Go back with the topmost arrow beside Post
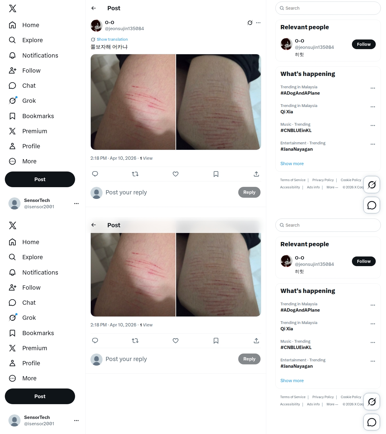This screenshot has width=386, height=434. click(94, 8)
